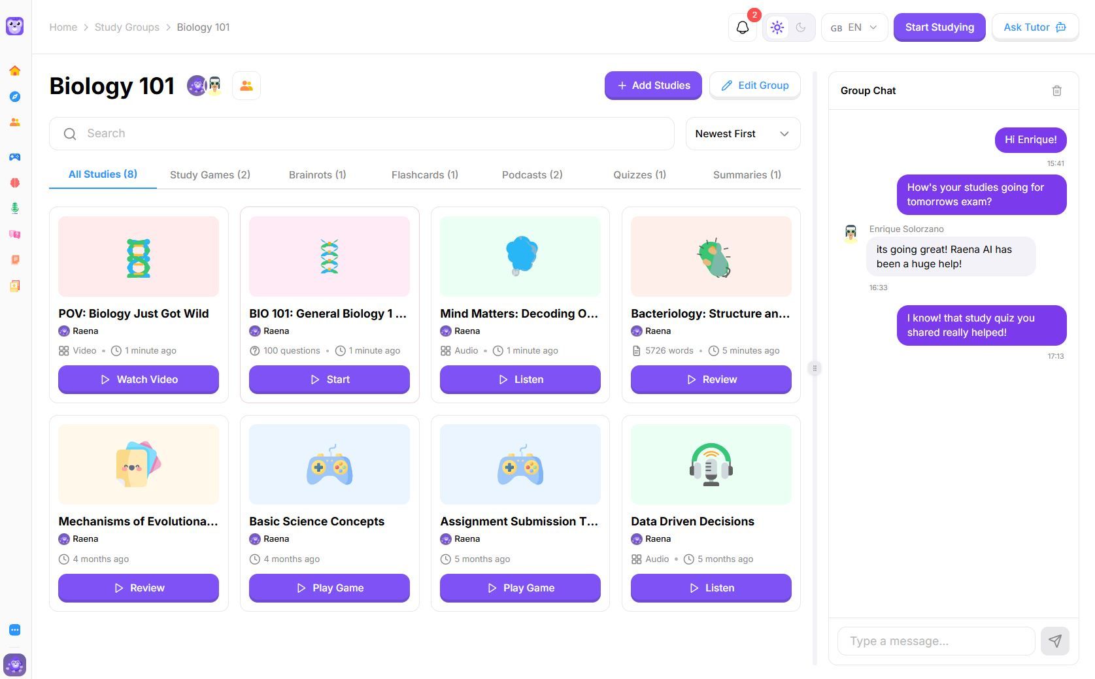Click the microphone podcast sidebar icon
Image resolution: width=1095 pixels, height=679 pixels.
point(15,208)
